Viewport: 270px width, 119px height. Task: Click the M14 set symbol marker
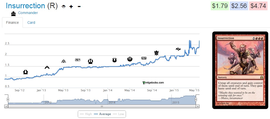(78, 60)
